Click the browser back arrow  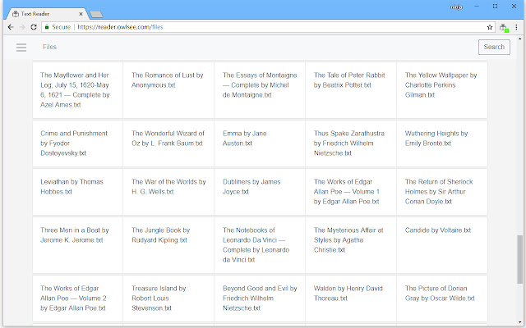tap(9, 27)
